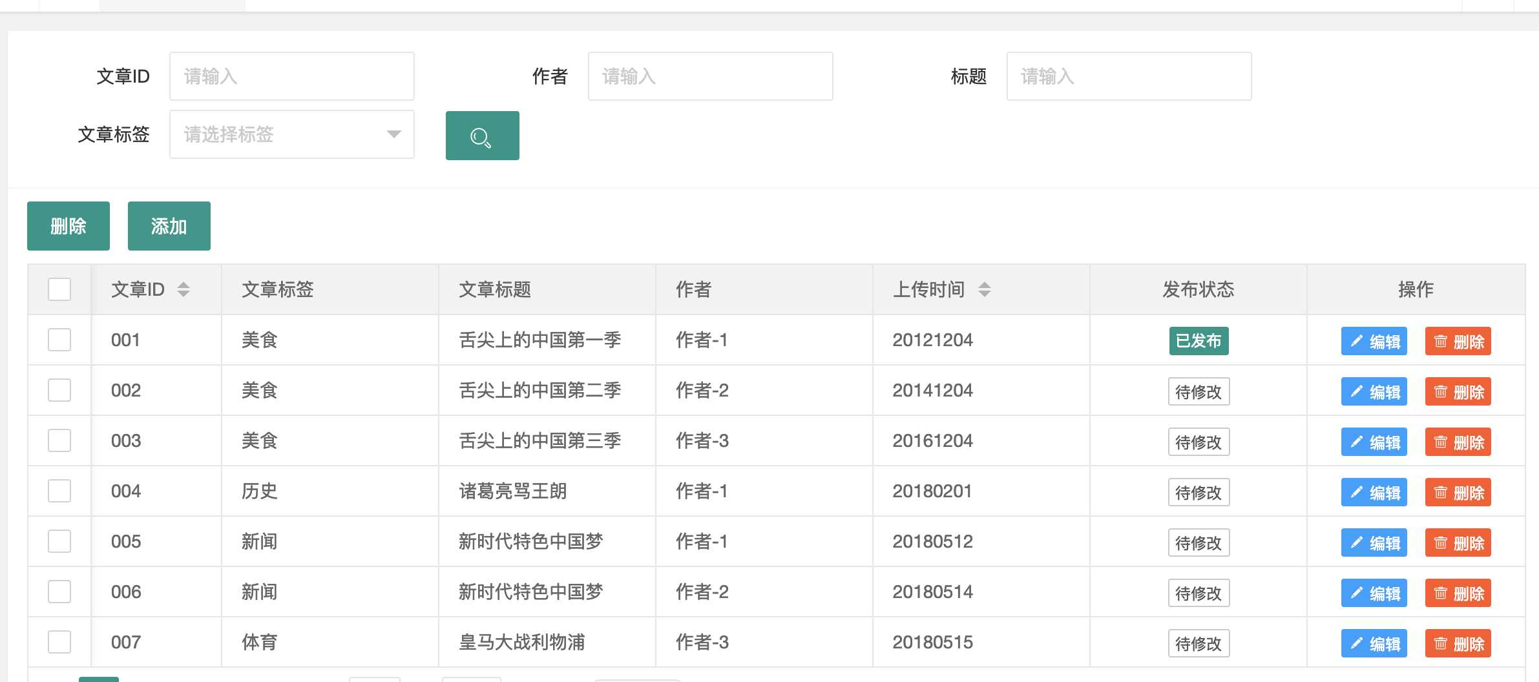The height and width of the screenshot is (682, 1539).
Task: Click upload date 20180201
Action: pyautogui.click(x=933, y=491)
